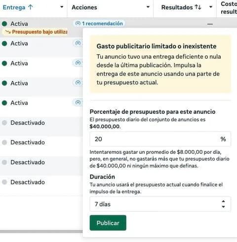Click the gray dot of first Desactivado row

[x=4, y=123]
